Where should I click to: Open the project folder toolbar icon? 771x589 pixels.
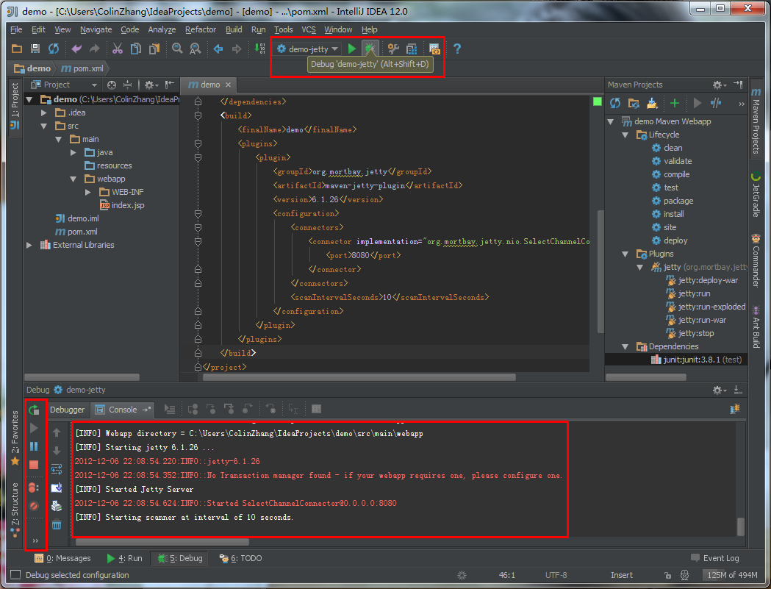(x=17, y=49)
